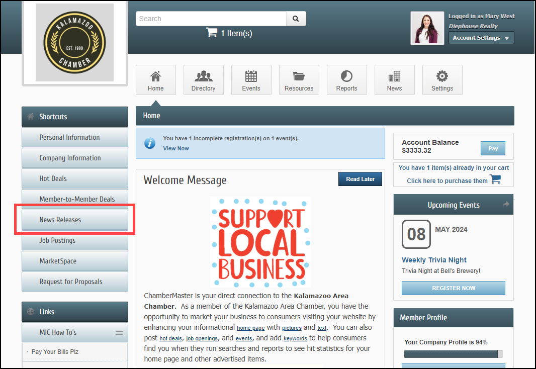Click the $3333.32 balance amount
The height and width of the screenshot is (369, 536).
[416, 150]
